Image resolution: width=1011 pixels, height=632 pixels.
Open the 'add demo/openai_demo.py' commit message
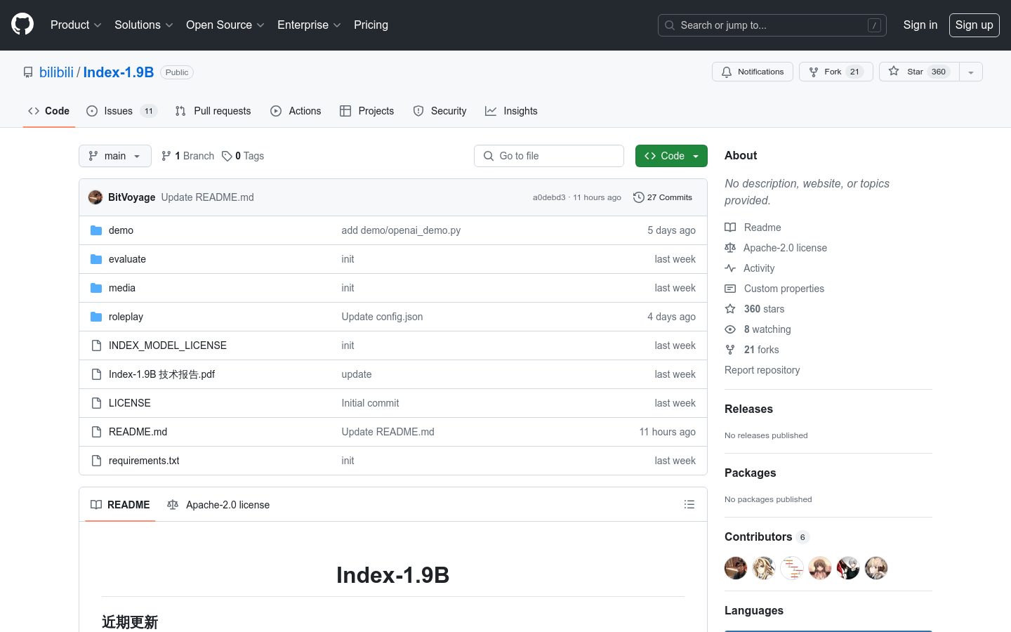tap(401, 230)
